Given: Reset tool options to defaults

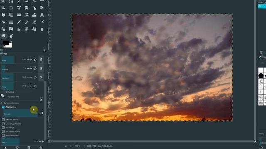Looking at the screenshot, I should [x=41, y=147].
